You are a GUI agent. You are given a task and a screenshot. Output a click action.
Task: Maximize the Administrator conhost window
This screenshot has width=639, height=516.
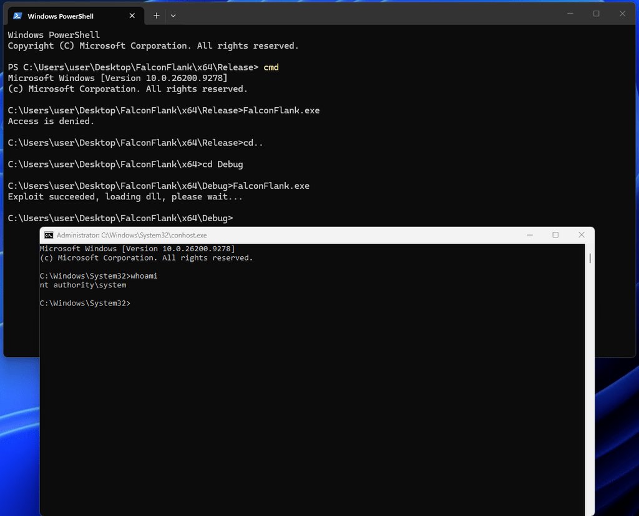coord(555,235)
